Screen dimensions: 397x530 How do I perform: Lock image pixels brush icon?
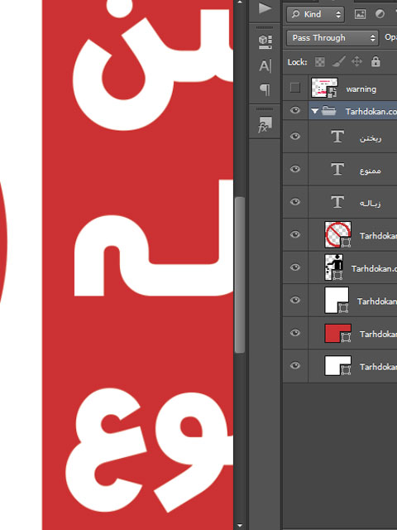tap(338, 61)
